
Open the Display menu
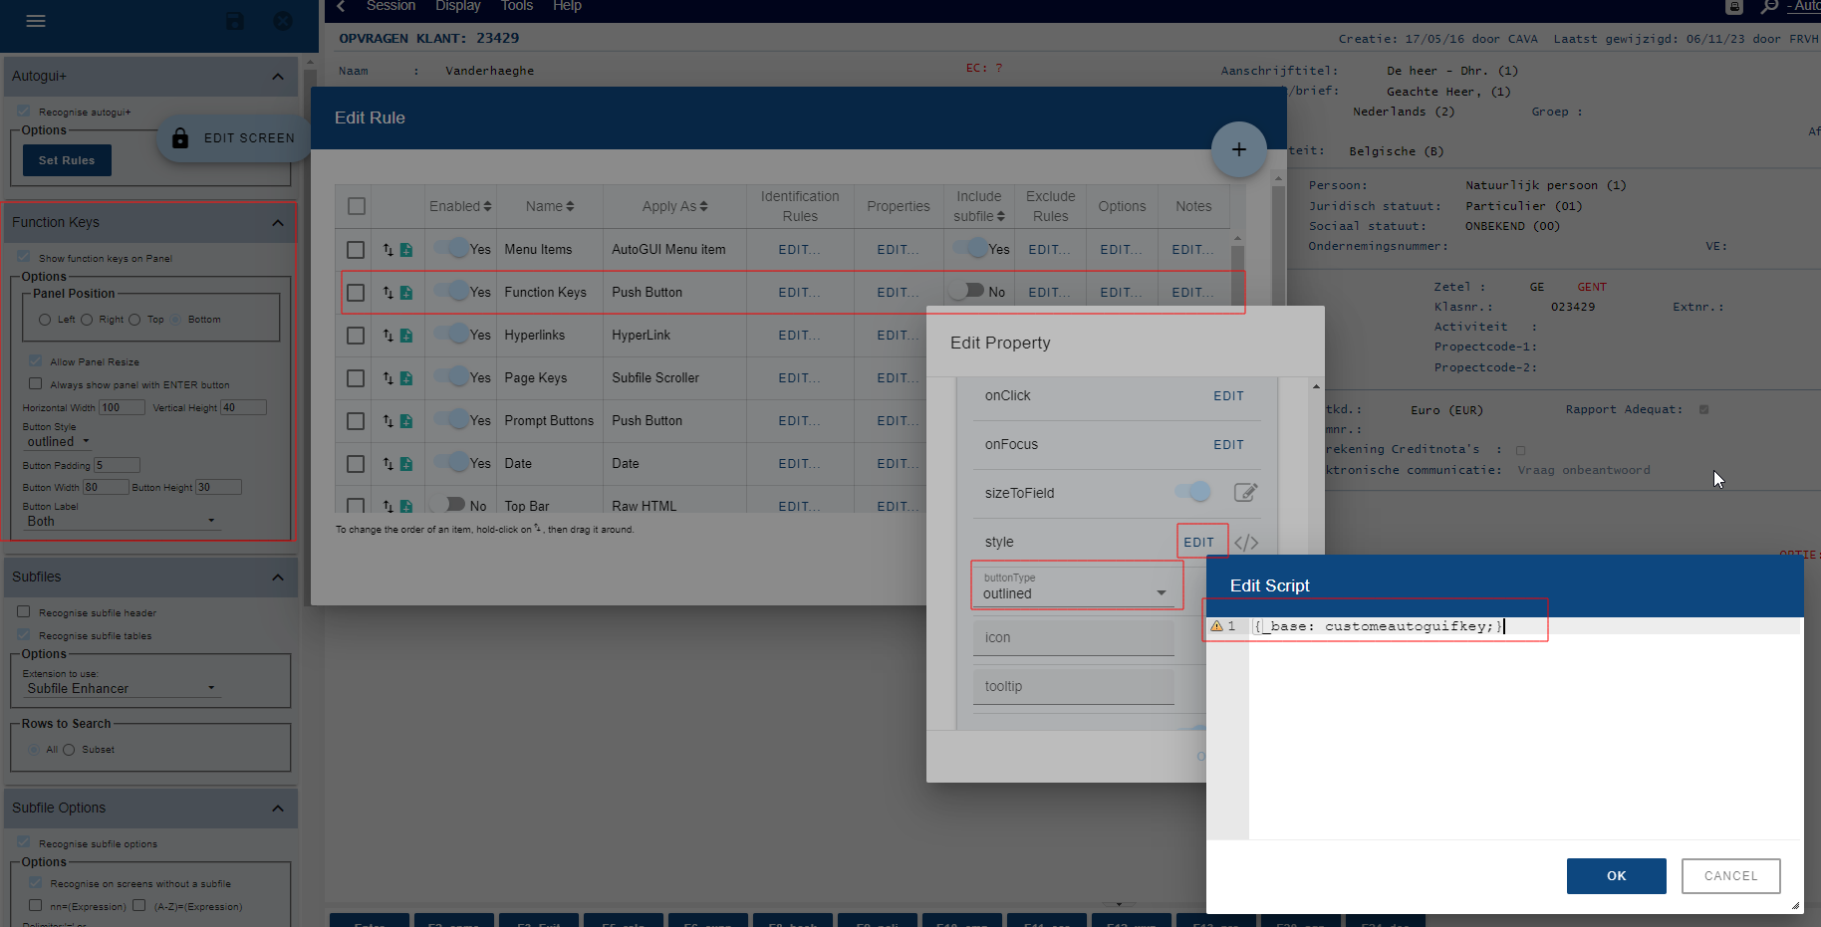coord(457,6)
